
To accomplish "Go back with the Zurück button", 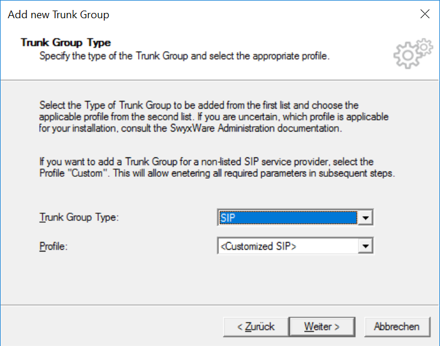I will tap(256, 327).
